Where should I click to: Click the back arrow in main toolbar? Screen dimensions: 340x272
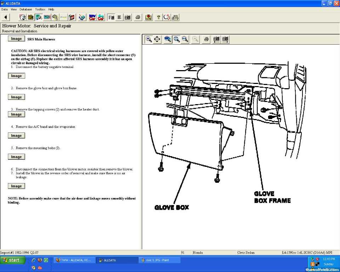point(6,17)
